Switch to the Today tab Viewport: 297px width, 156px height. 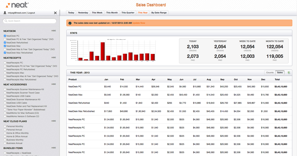point(71,13)
